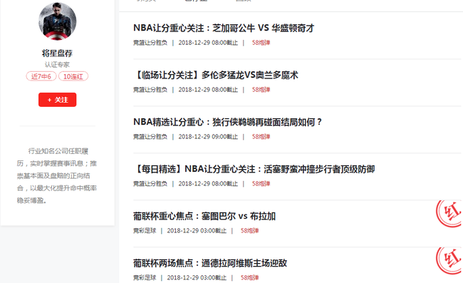Click the Captain America avatar photo

pos(57,21)
